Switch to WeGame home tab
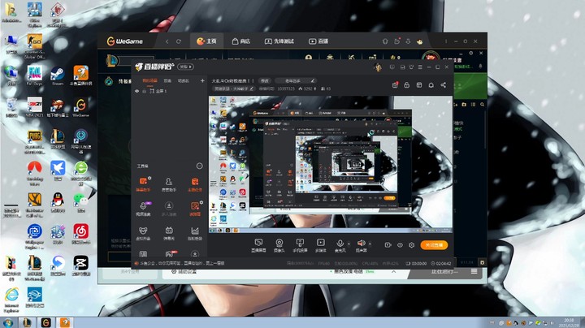 point(206,41)
